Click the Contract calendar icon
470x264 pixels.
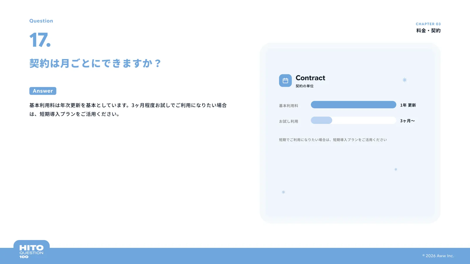point(285,81)
